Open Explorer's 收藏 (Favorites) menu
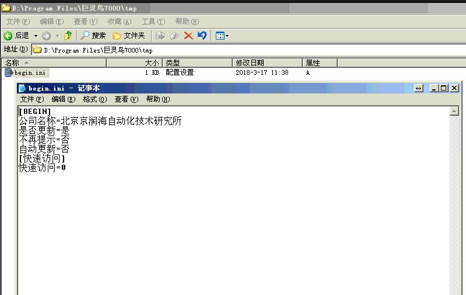The image size is (466, 295). coord(119,22)
